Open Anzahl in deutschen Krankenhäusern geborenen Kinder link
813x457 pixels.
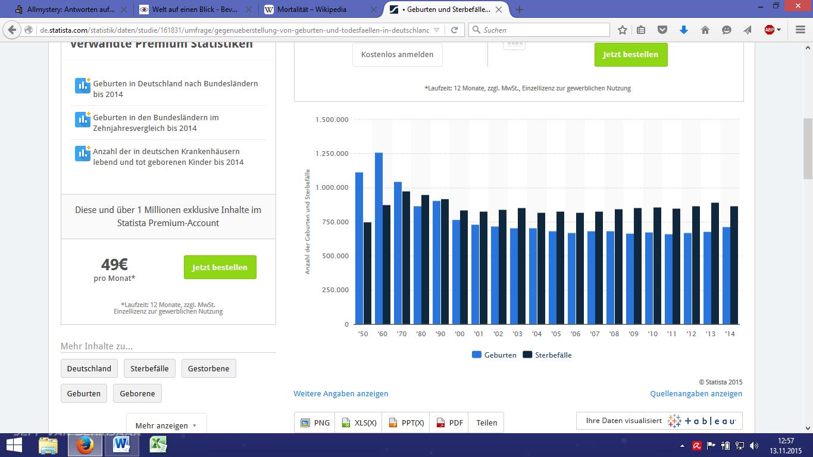(168, 156)
